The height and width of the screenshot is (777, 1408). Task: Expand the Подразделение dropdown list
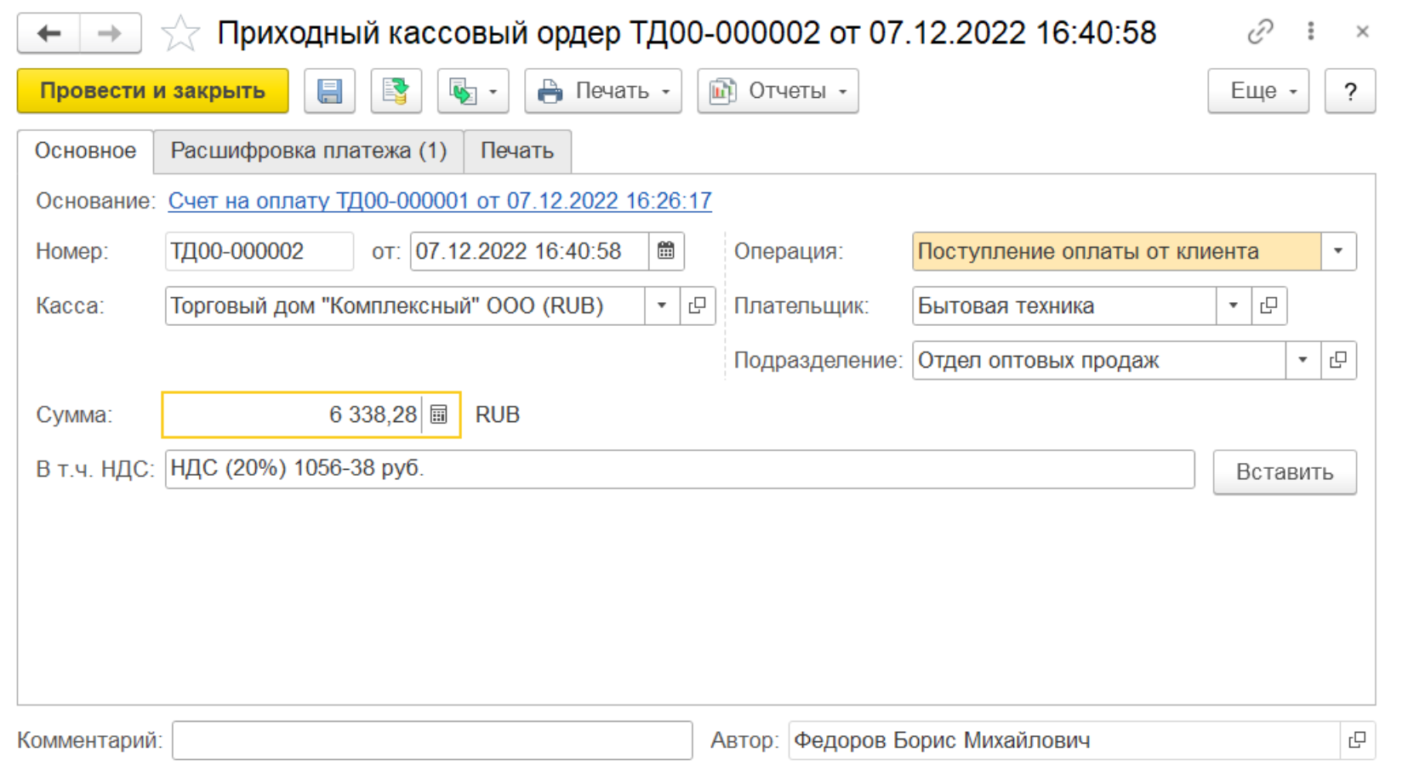click(1303, 360)
